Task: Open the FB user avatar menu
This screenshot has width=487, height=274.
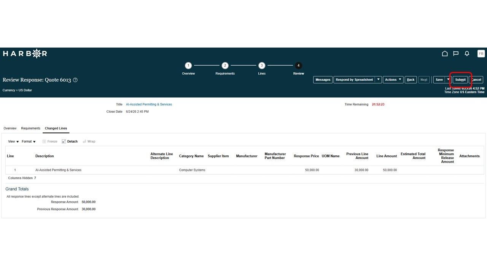Action: [481, 54]
